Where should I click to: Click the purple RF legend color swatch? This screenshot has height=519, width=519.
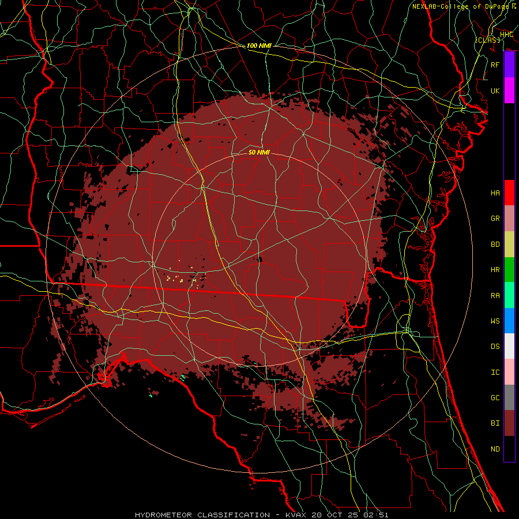(509, 65)
